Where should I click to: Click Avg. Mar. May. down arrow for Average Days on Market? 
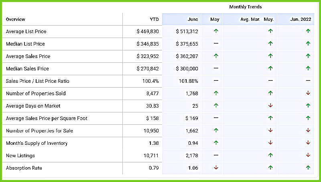coord(270,106)
